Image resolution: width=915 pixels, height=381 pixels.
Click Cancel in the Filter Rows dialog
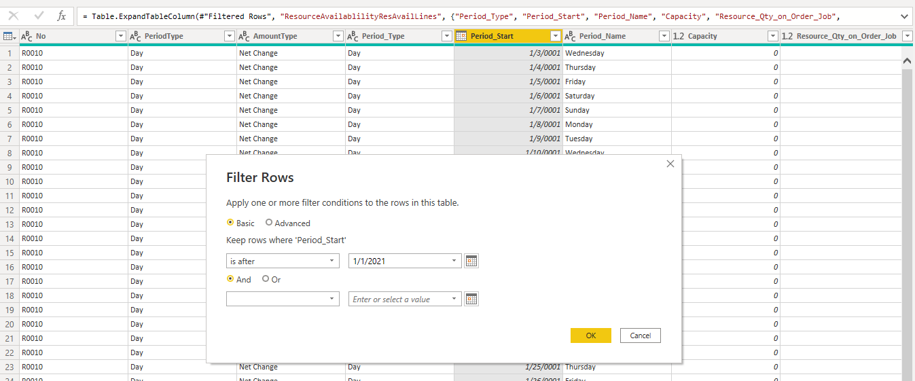click(x=641, y=335)
